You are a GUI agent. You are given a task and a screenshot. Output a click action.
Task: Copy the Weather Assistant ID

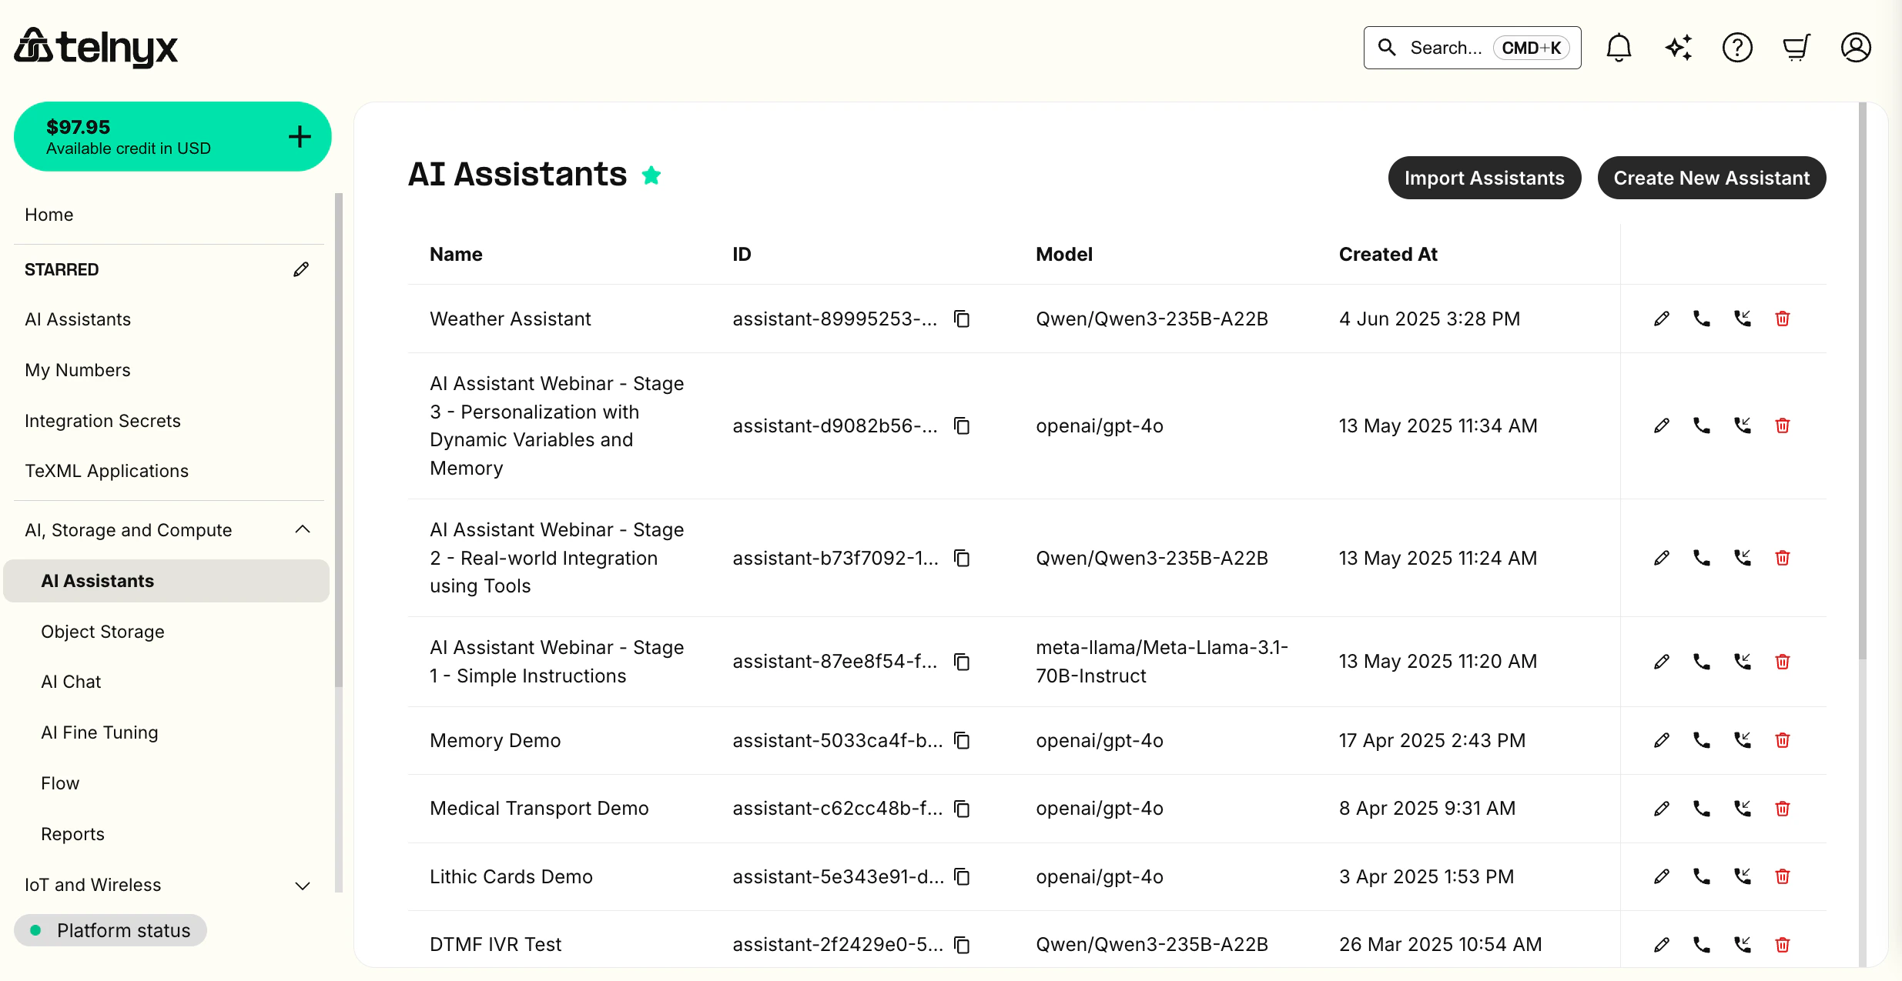[962, 319]
